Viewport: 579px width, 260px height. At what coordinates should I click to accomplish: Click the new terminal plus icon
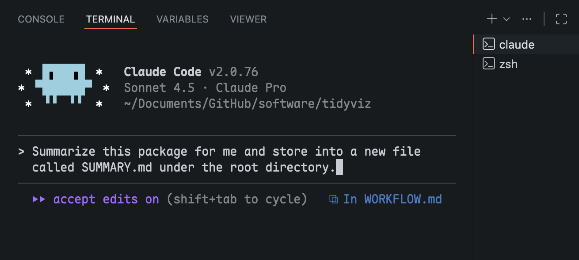click(x=491, y=19)
